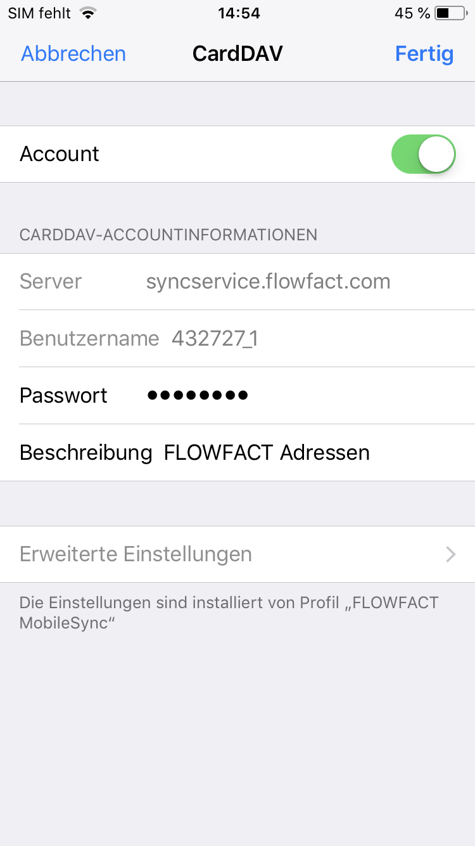
Task: Click the Erweiterte Einstellungen chevron arrow
Action: tap(450, 555)
